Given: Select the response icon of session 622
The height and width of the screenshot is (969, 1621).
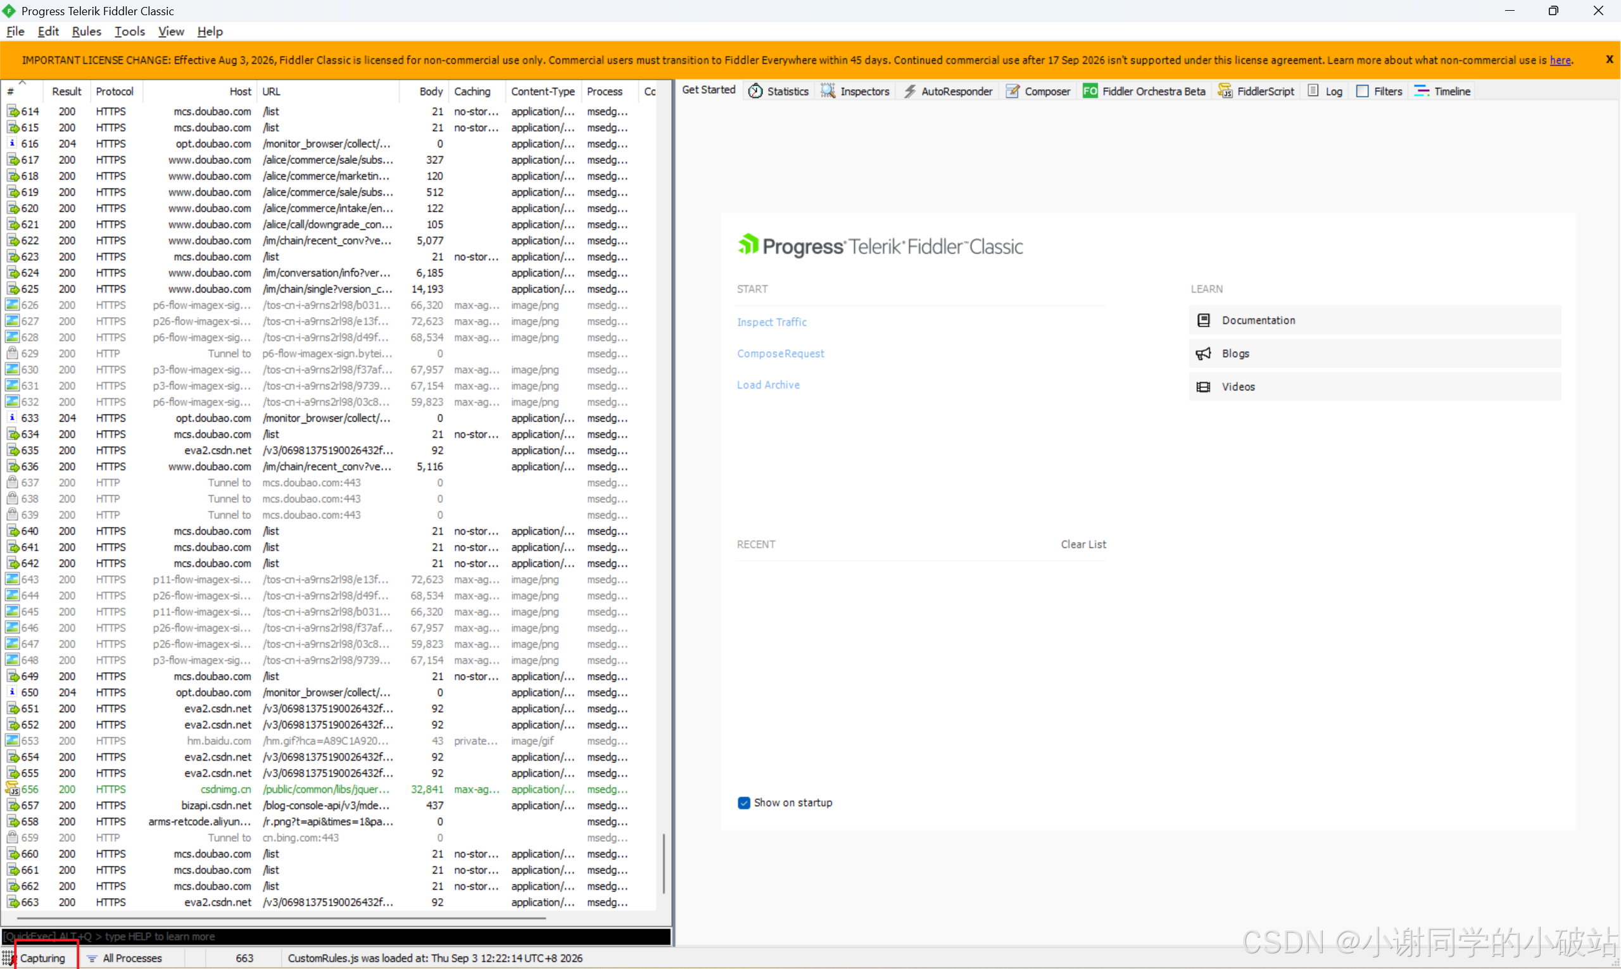Looking at the screenshot, I should tap(13, 241).
